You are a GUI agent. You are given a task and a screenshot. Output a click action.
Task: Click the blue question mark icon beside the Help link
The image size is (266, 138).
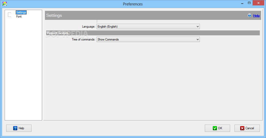(x=249, y=15)
